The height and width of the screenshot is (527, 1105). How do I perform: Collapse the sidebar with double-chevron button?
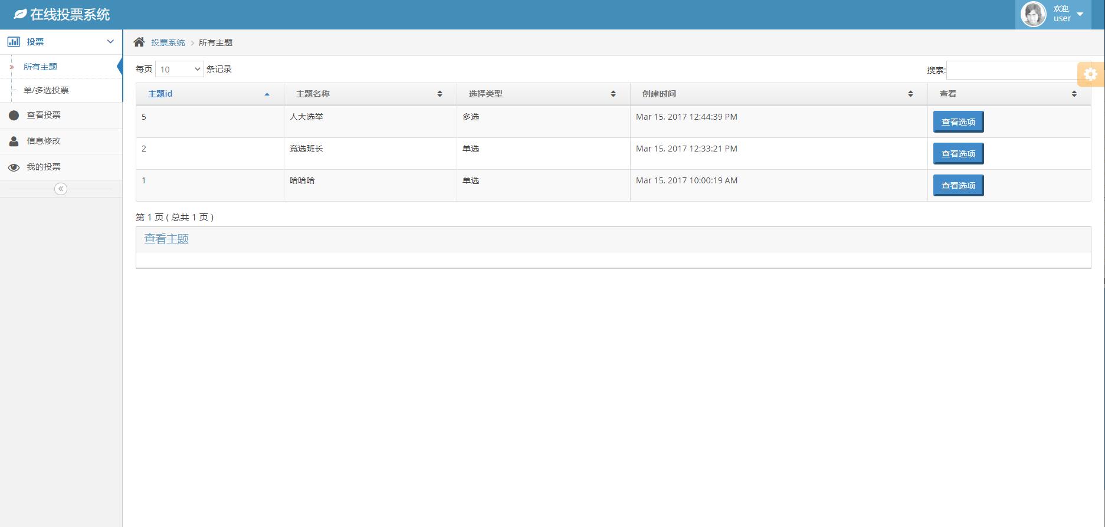pos(61,189)
